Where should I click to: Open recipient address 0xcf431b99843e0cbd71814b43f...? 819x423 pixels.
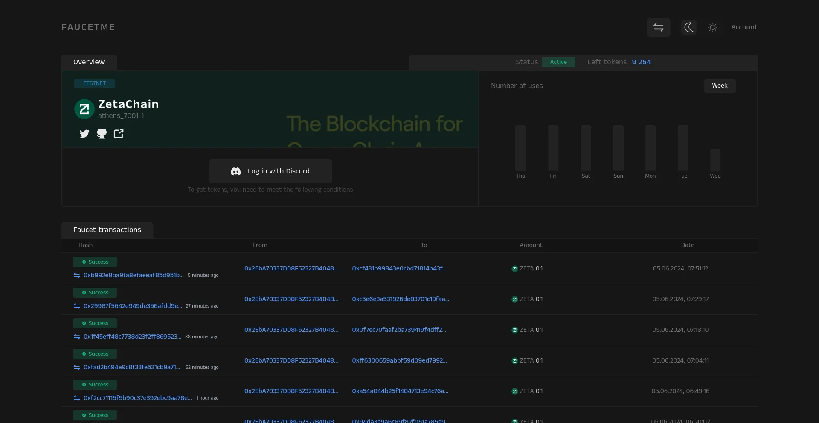[x=399, y=268]
